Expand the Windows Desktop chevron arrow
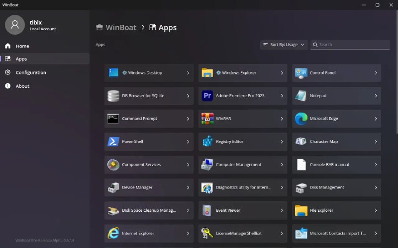This screenshot has width=398, height=248. tap(188, 73)
